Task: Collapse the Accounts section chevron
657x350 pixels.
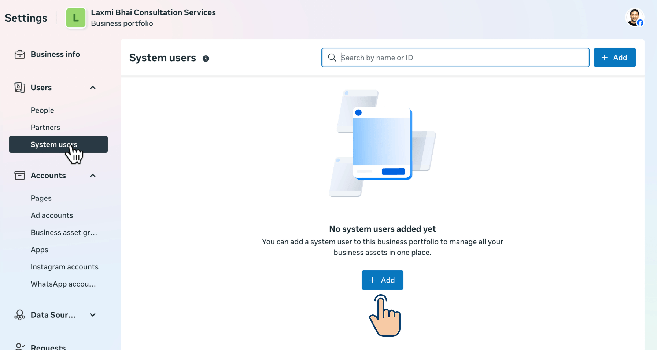Action: tap(93, 176)
